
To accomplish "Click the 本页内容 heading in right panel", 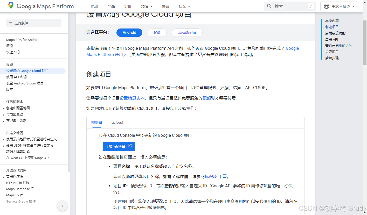I will click(x=332, y=21).
